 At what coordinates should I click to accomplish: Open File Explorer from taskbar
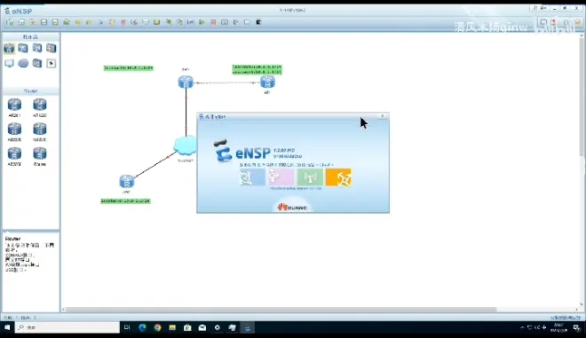coord(172,327)
